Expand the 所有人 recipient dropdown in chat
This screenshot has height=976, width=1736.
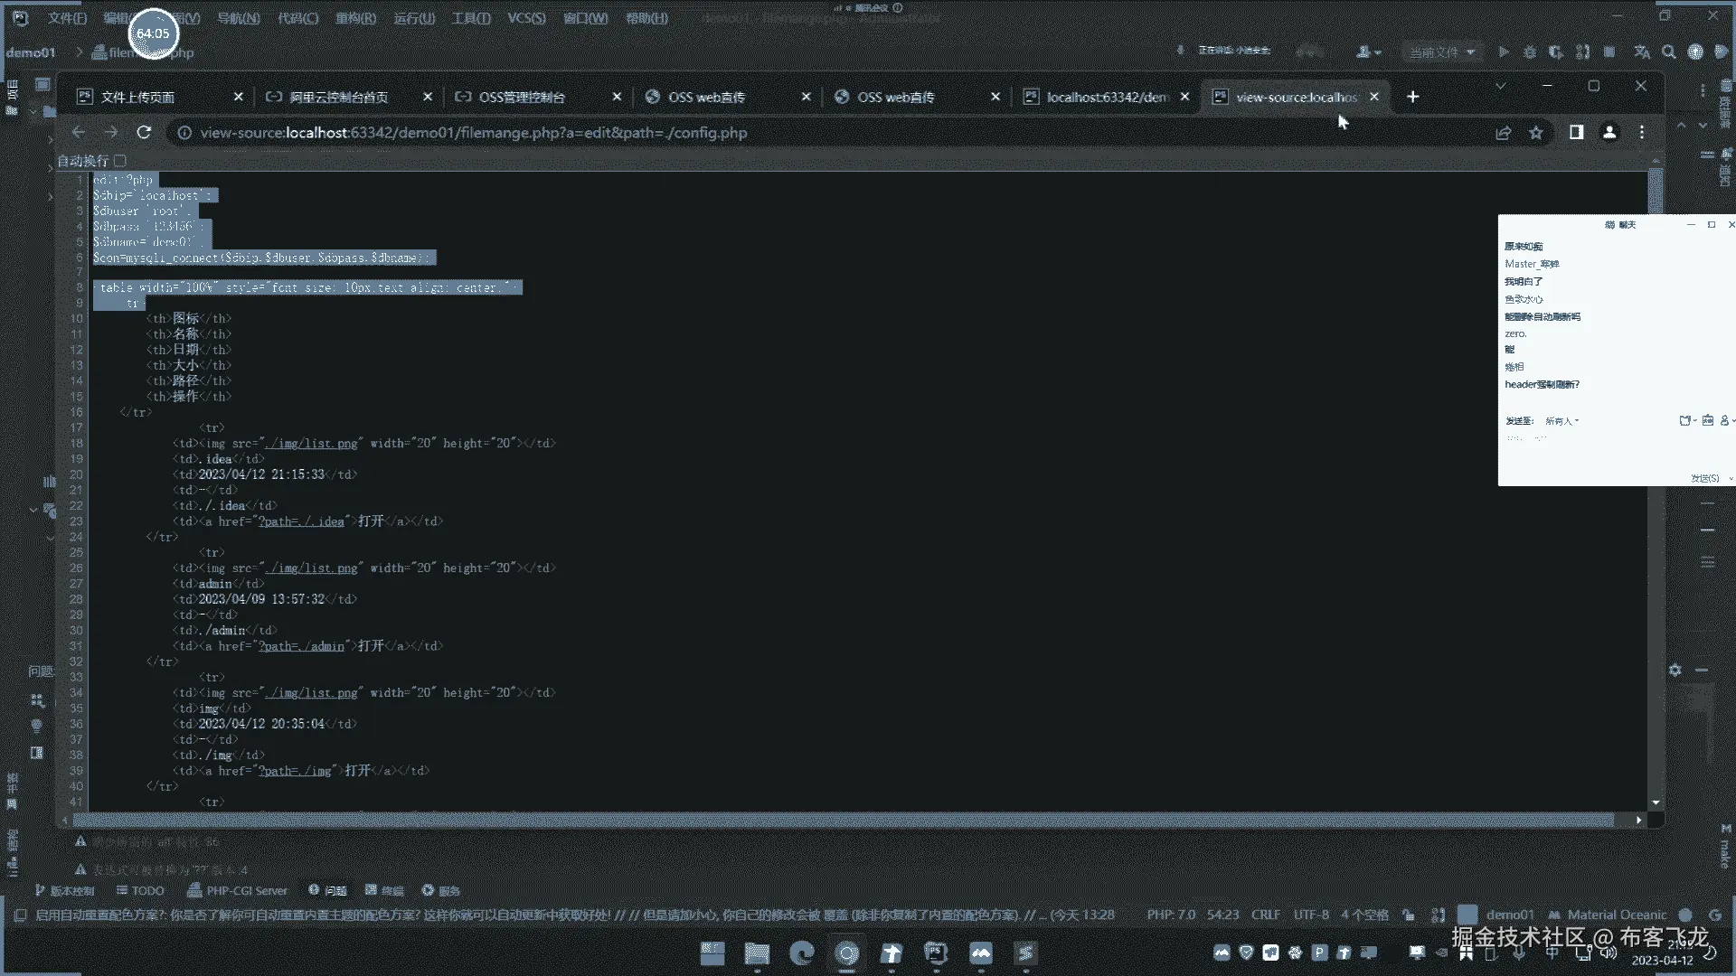coord(1561,421)
